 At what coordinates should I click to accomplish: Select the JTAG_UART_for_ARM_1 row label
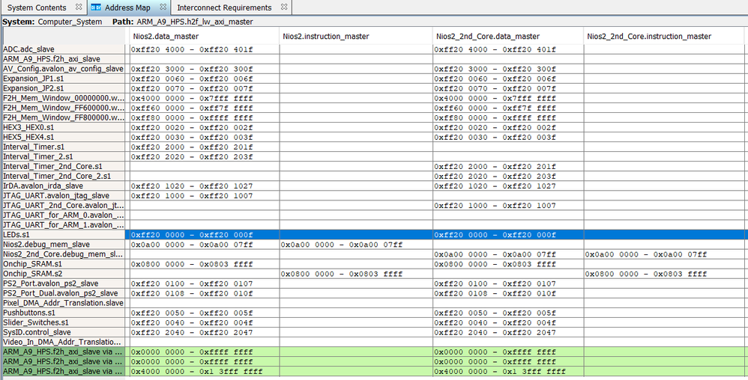(64, 224)
